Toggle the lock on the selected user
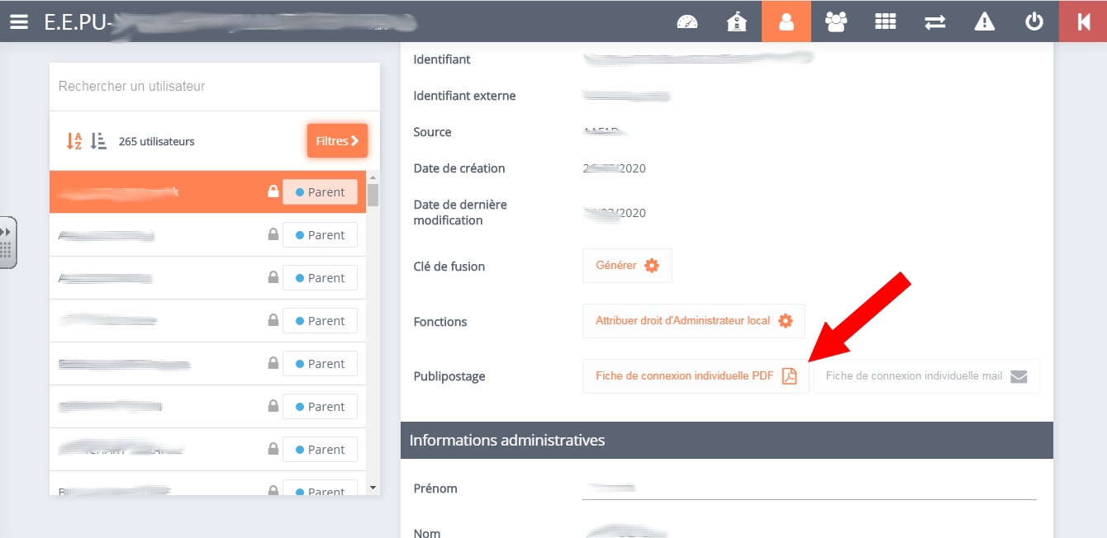Viewport: 1107px width, 538px height. (x=273, y=191)
